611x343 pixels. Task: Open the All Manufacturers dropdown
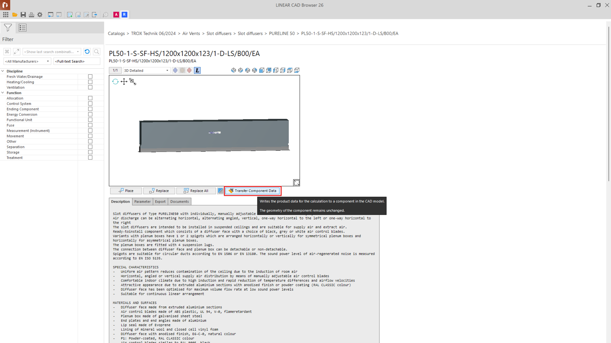click(27, 61)
